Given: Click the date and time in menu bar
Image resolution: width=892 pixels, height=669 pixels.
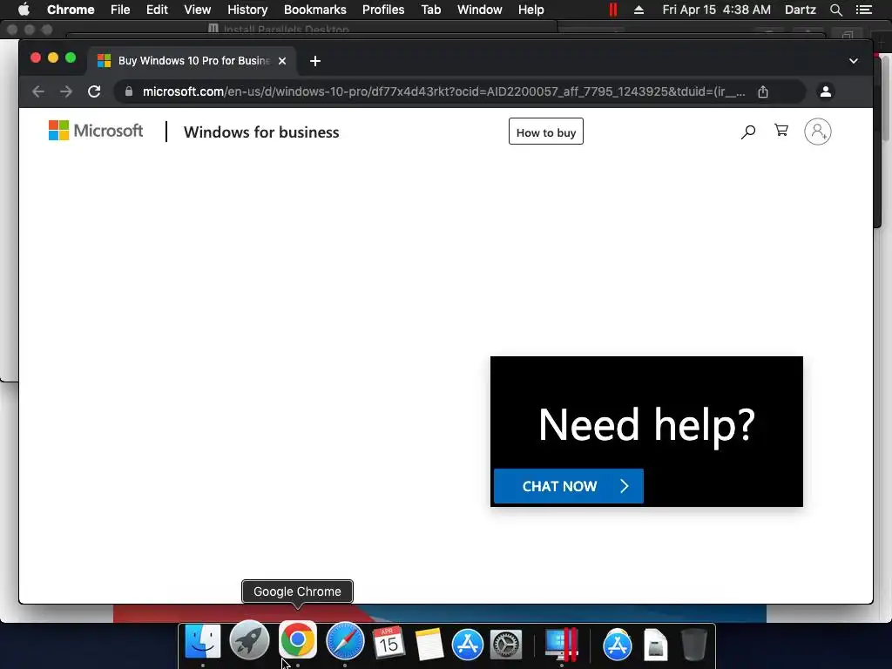Looking at the screenshot, I should (716, 10).
